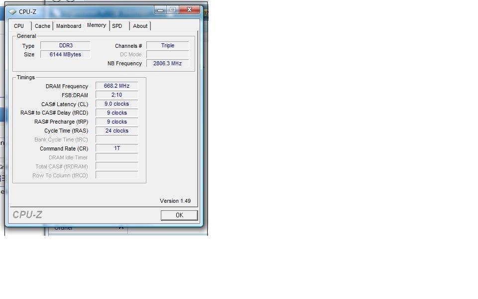
Task: Click the empty DC Mode field
Action: point(168,54)
